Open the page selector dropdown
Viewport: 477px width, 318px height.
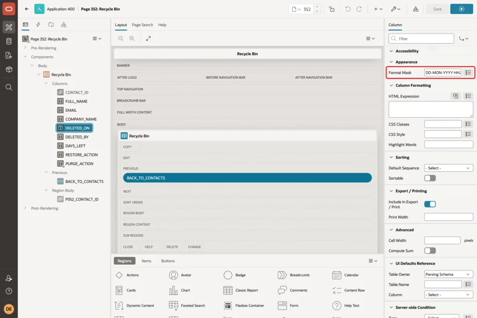pos(296,9)
